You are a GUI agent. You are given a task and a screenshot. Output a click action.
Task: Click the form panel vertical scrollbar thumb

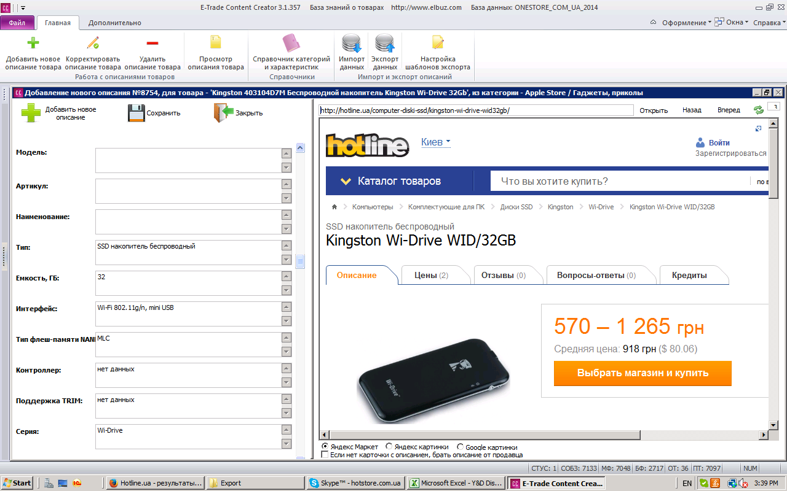(x=300, y=261)
